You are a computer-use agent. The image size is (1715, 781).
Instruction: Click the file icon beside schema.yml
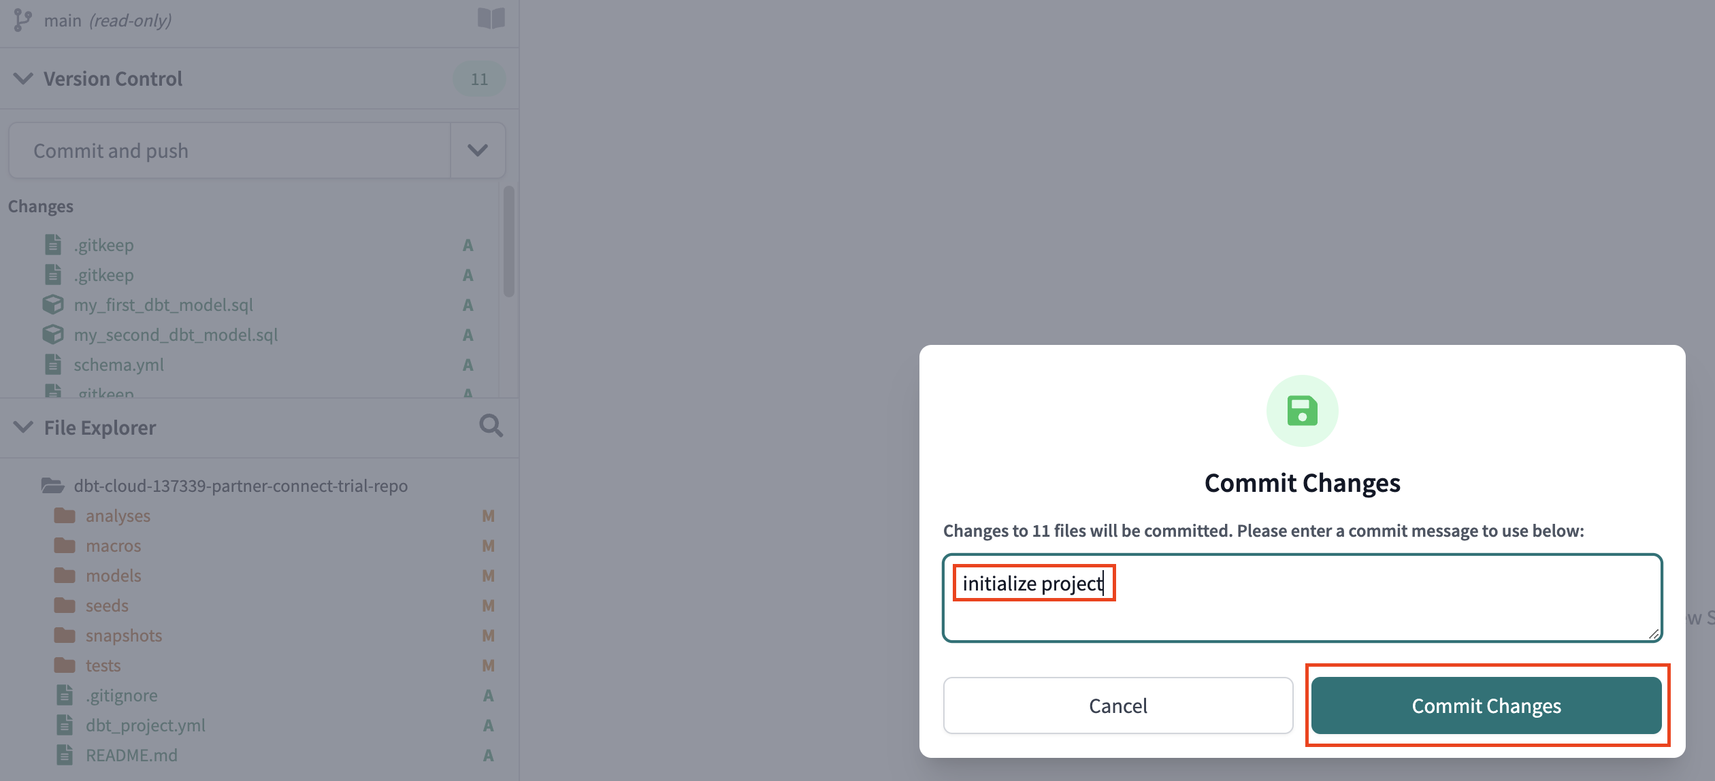point(53,364)
